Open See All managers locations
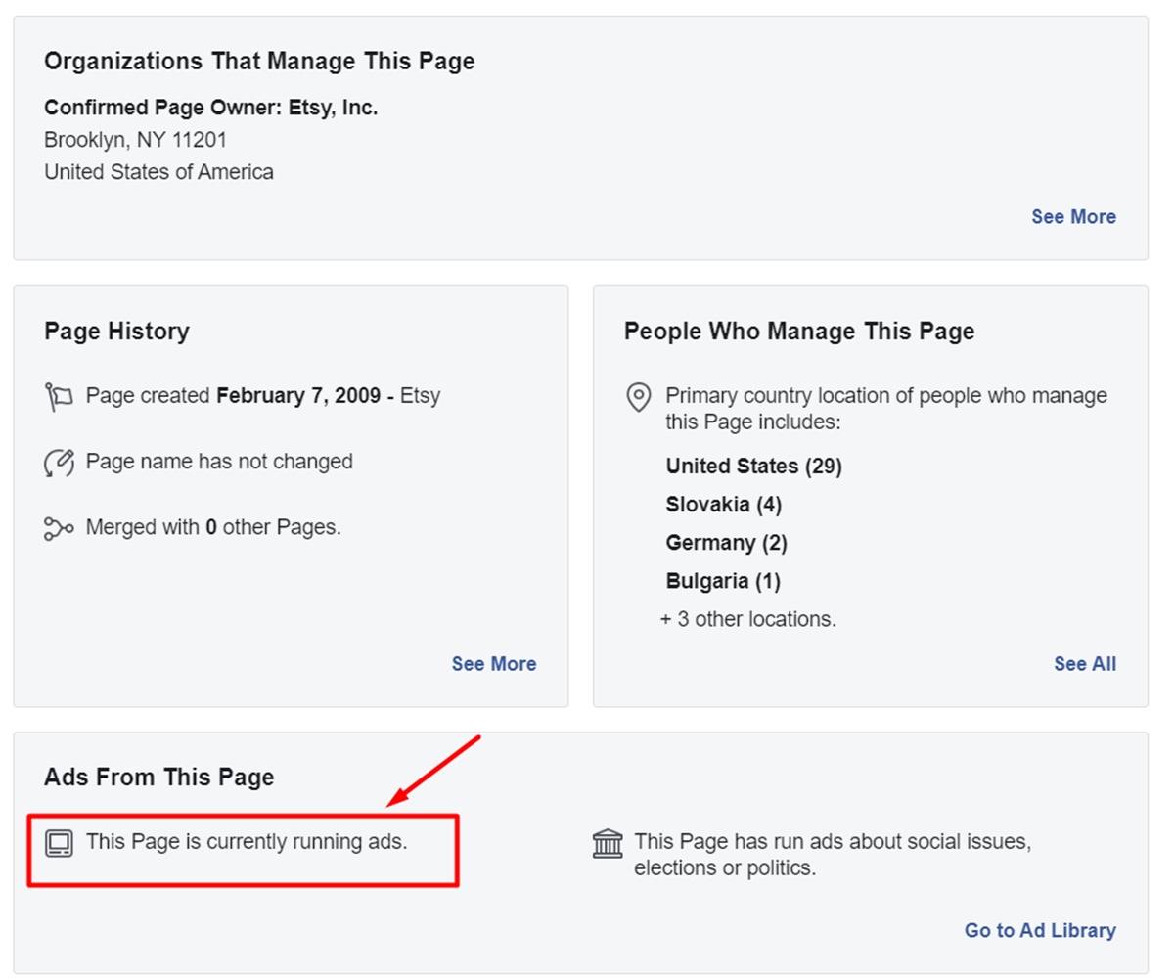The height and width of the screenshot is (978, 1174). pos(1085,664)
